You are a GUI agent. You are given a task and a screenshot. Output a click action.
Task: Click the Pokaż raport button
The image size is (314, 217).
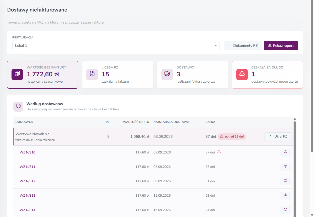(281, 45)
